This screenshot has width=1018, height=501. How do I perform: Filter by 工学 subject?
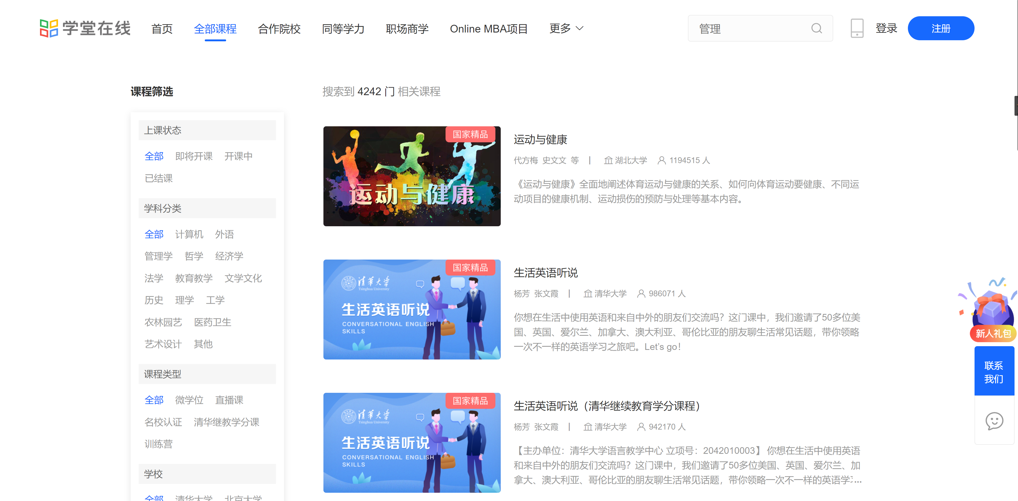(215, 300)
